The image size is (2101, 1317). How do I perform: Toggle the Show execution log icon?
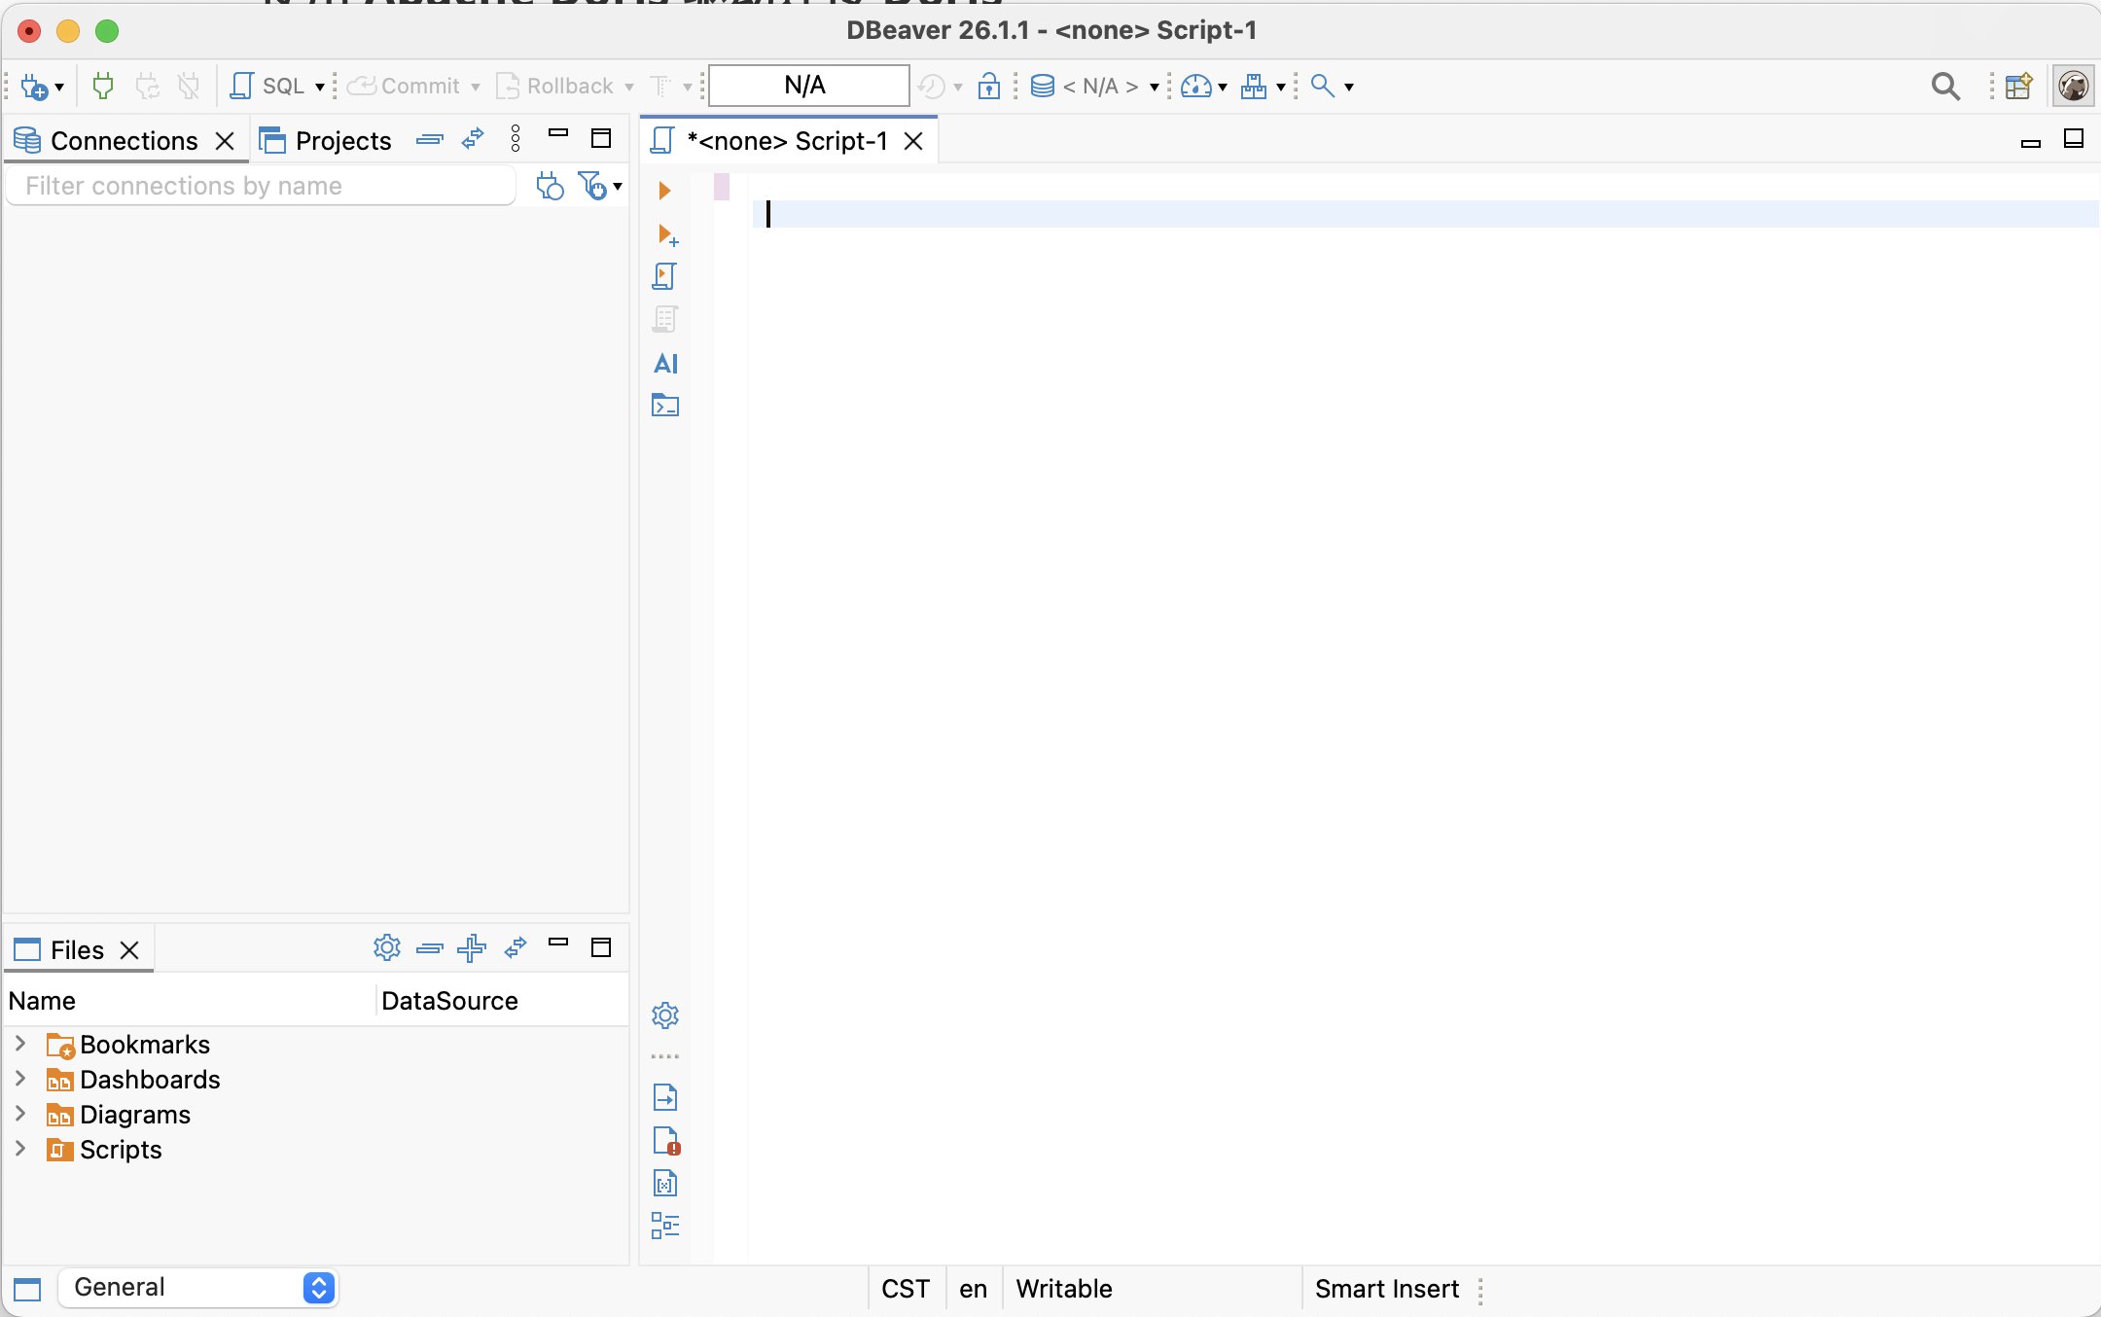[x=666, y=1140]
